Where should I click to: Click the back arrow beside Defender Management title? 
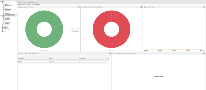tap(19, 2)
